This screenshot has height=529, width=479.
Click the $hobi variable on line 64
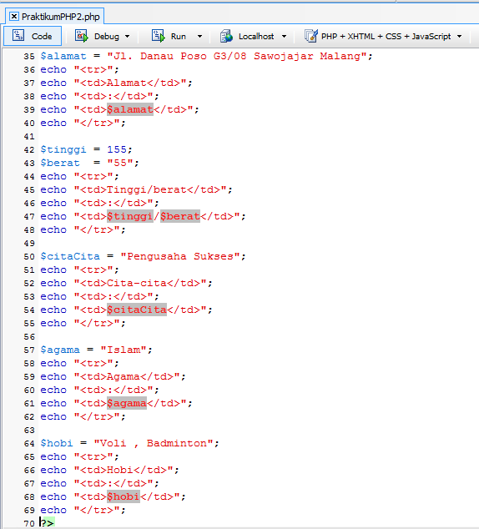tap(57, 443)
